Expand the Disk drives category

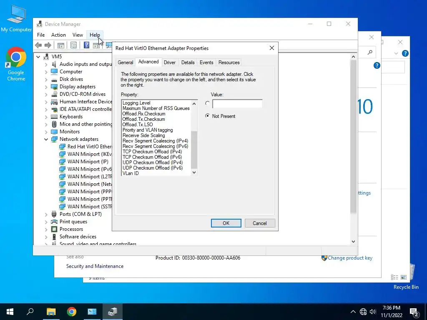[x=46, y=80]
